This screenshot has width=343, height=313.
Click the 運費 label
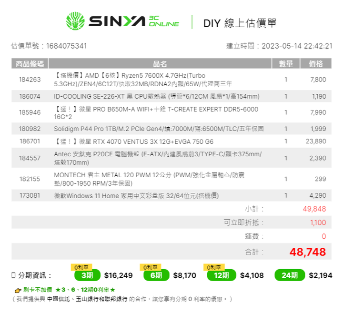click(254, 236)
